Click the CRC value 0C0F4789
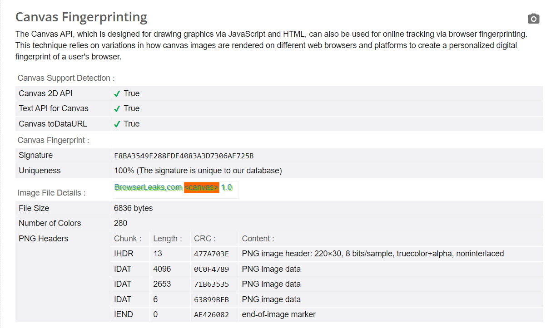This screenshot has width=556, height=328. coord(212,269)
